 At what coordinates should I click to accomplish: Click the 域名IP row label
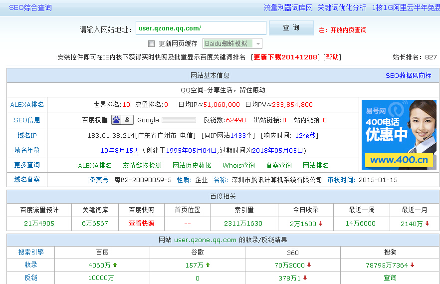[27, 136]
